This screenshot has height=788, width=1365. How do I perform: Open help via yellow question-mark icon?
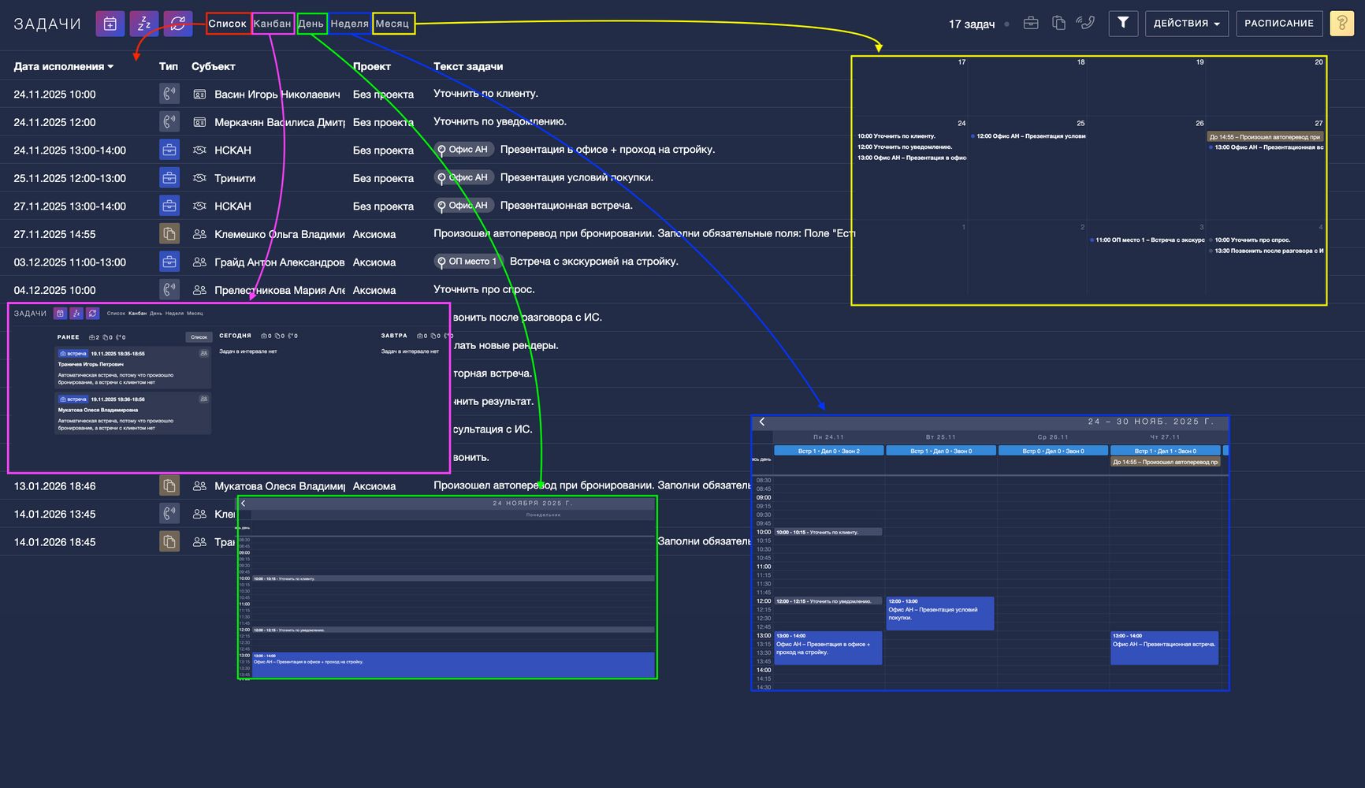(x=1341, y=24)
